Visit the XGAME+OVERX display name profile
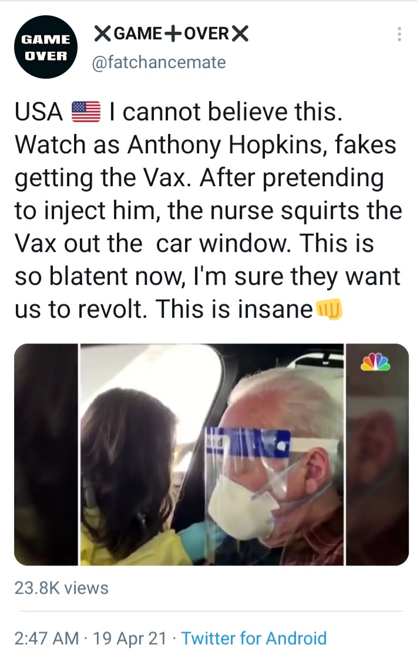This screenshot has height=663, width=417. click(171, 33)
